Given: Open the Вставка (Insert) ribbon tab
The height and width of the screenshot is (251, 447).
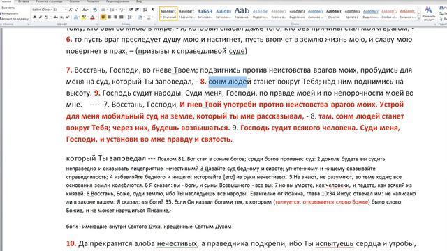Looking at the screenshot, I should [x=24, y=1].
